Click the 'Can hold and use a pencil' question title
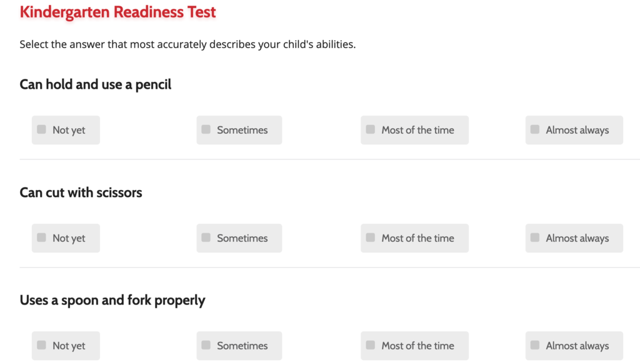Screen dimensions: 640x362 96,84
